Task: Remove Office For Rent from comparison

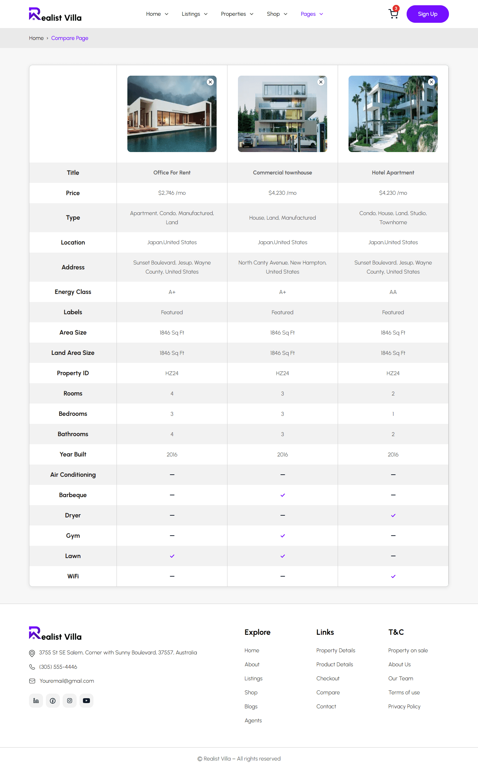Action: pyautogui.click(x=210, y=82)
